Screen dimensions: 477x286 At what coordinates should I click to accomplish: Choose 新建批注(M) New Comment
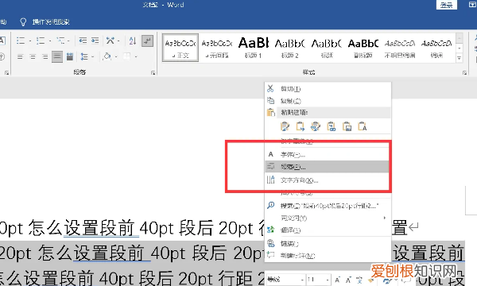[328, 256]
